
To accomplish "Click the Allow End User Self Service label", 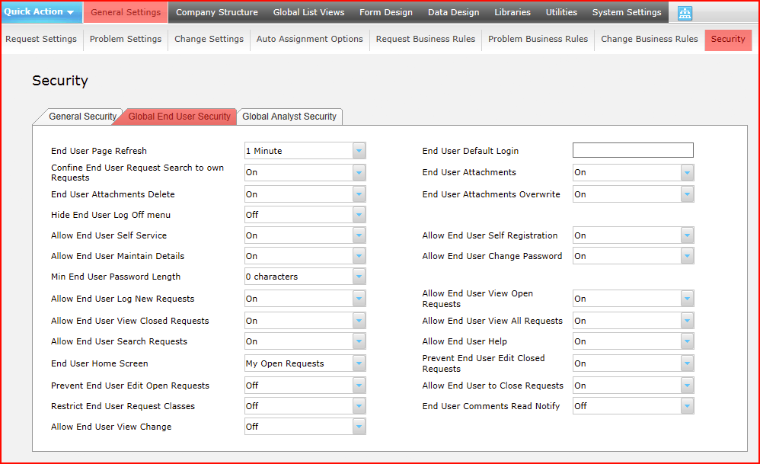I will click(x=109, y=235).
